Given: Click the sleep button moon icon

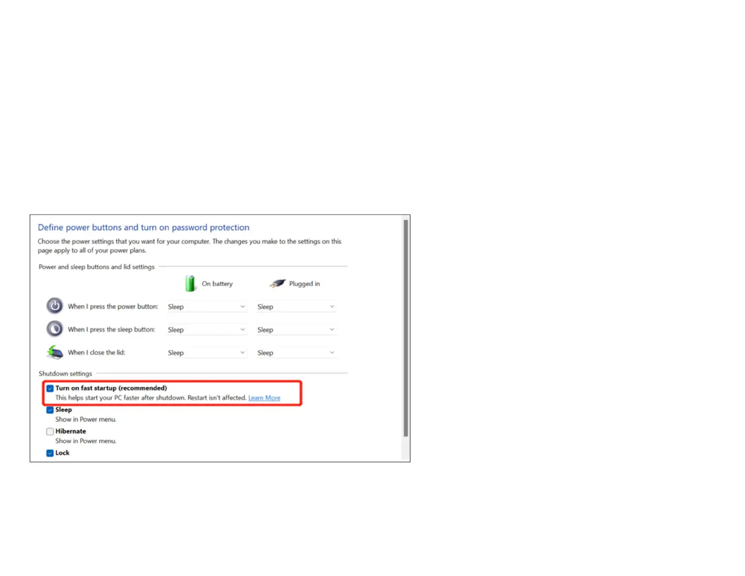Looking at the screenshot, I should pyautogui.click(x=55, y=329).
